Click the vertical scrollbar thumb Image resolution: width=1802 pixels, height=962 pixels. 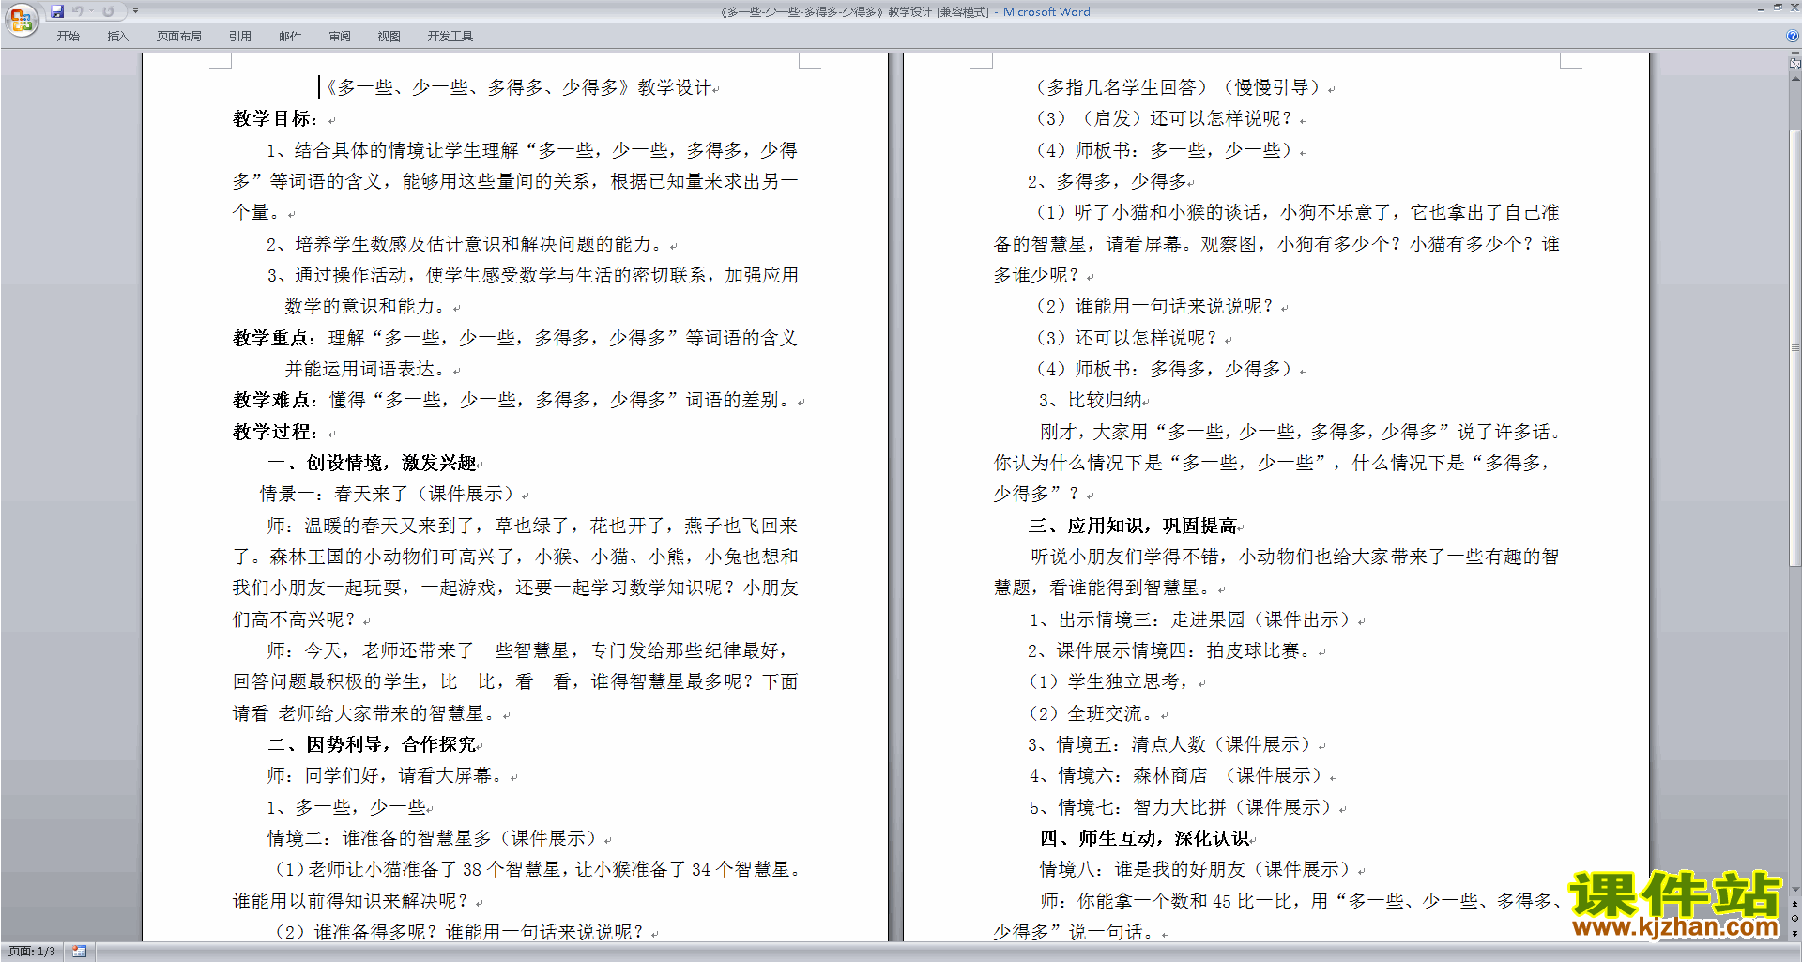coord(1795,347)
